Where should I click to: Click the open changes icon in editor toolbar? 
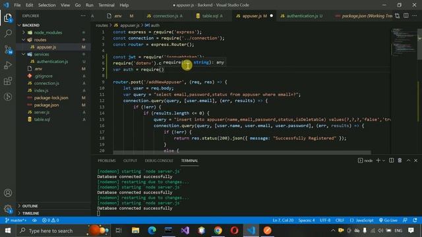pos(397,16)
